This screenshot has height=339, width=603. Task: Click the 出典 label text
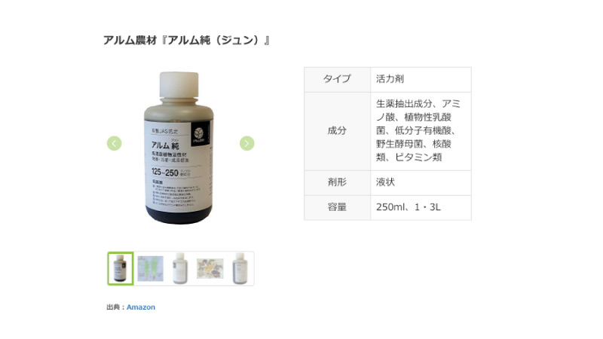pyautogui.click(x=114, y=307)
